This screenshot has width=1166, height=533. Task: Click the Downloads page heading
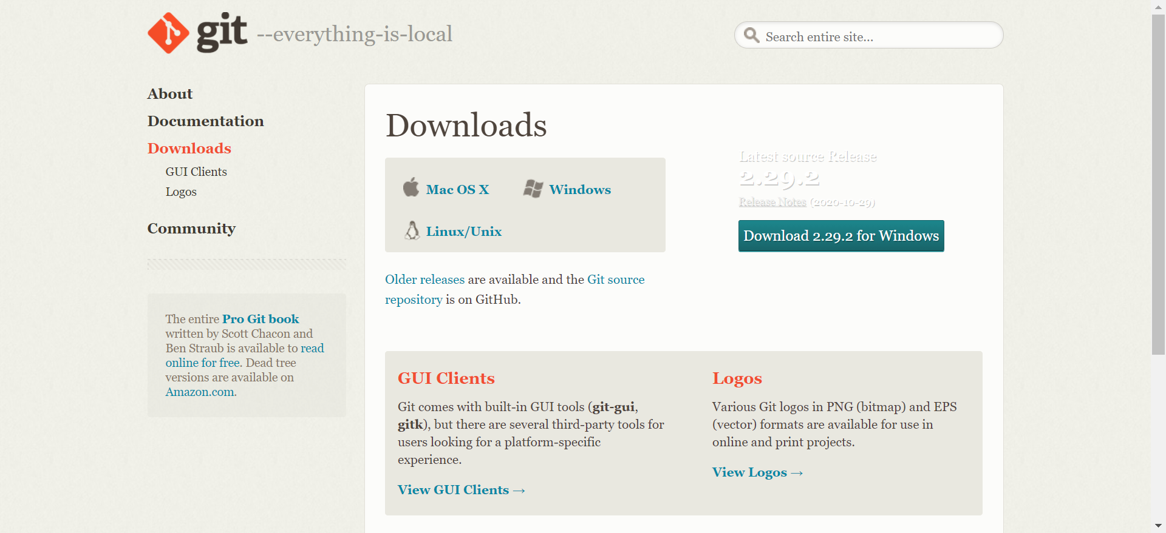[x=466, y=125]
